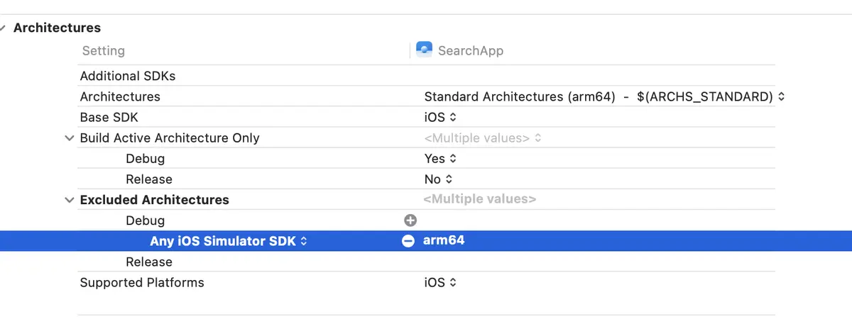Add a condition with Debug plus icon
Image resolution: width=852 pixels, height=319 pixels.
coord(410,220)
